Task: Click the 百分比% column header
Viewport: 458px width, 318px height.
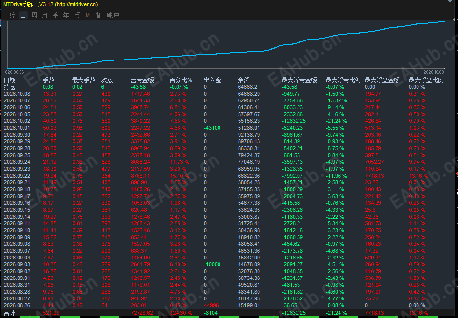Action: 181,80
